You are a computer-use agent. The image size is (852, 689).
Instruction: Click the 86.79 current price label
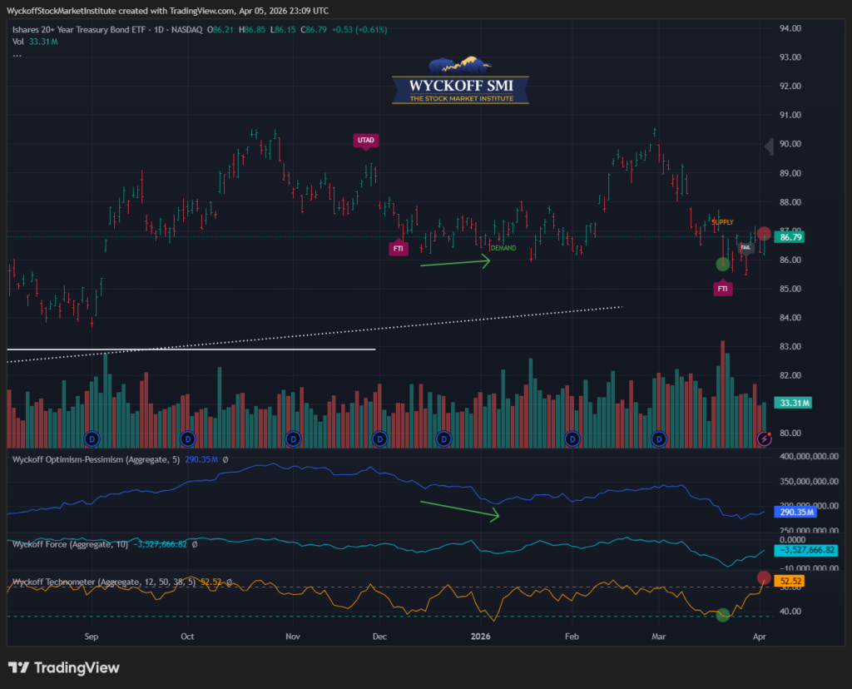click(792, 237)
